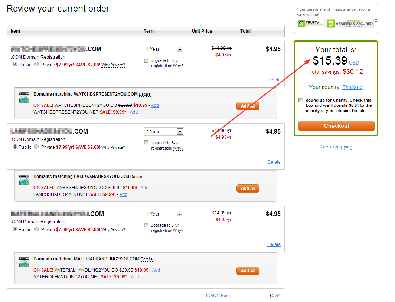Expand the term dropdown for the third domain
This screenshot has height=302, width=395.
(x=180, y=214)
